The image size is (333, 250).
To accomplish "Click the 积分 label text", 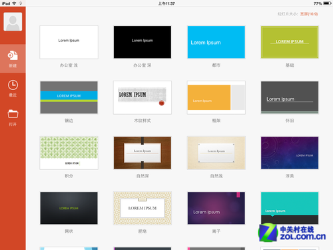I will [x=69, y=176].
